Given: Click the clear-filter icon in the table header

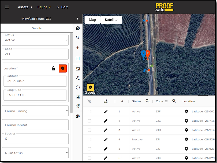Looking at the screenshot, I should pos(89,101).
